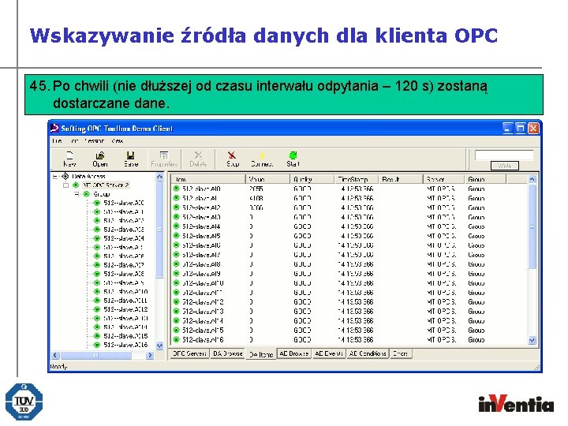
Task: Select 512-slave.AI14 row text in items list
Action: pos(203,320)
